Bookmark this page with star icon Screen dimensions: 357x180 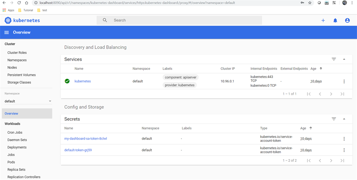[x=310, y=3]
